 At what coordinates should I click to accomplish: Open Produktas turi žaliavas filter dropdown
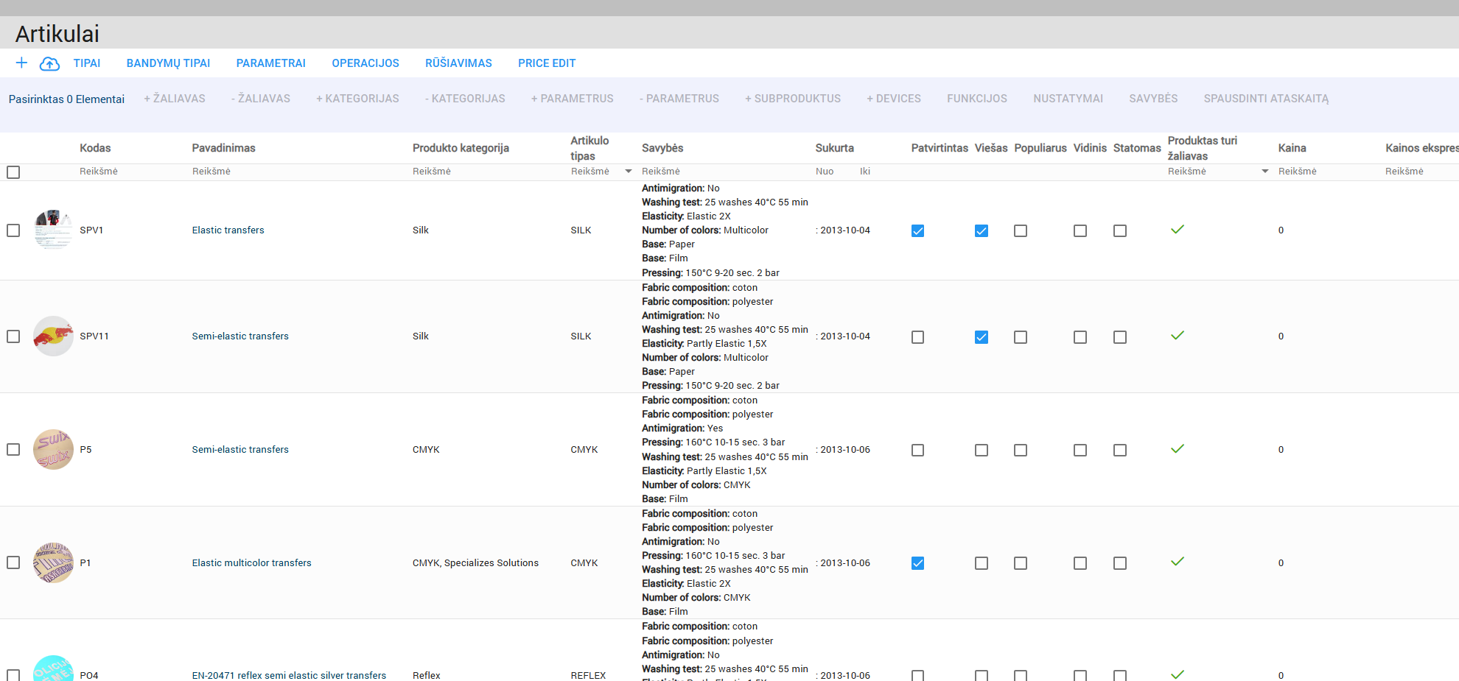tap(1264, 172)
